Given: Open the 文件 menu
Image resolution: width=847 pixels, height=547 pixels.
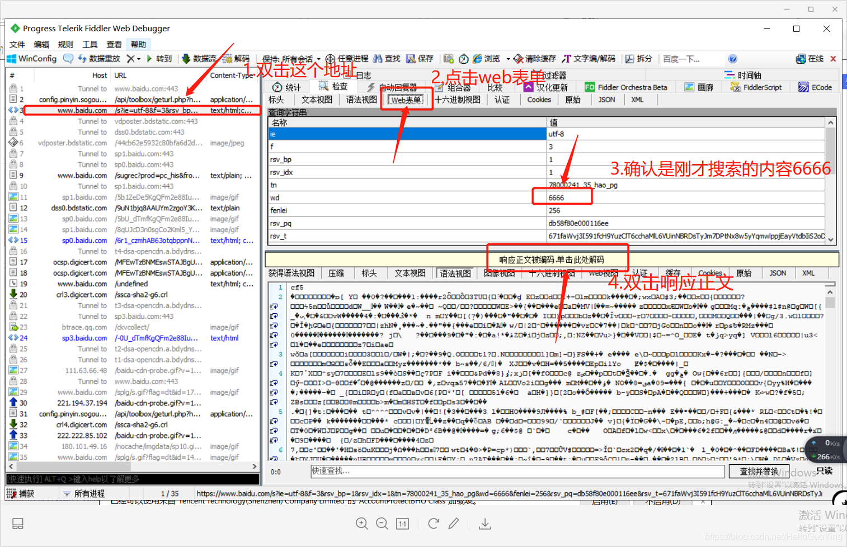Looking at the screenshot, I should point(17,44).
